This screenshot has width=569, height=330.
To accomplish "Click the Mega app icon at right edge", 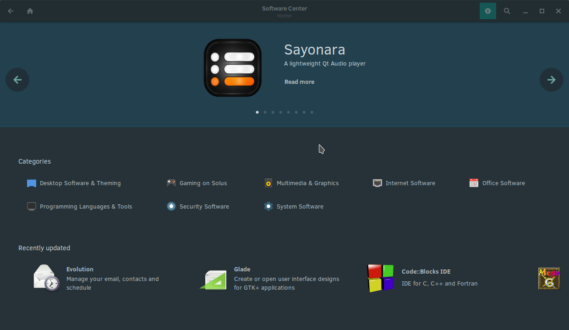I will (549, 279).
